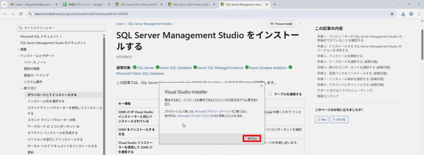Expand the 概要 tree node
The height and width of the screenshot is (155, 424).
[x=18, y=49]
